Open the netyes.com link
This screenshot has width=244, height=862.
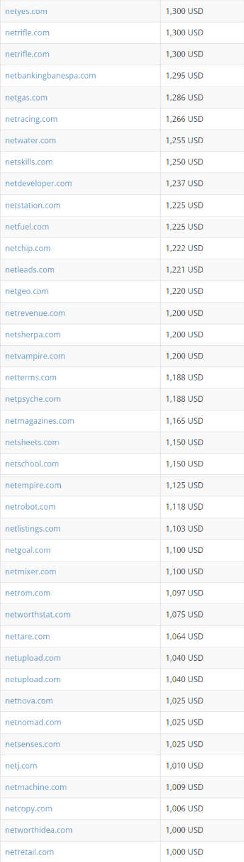click(x=26, y=11)
